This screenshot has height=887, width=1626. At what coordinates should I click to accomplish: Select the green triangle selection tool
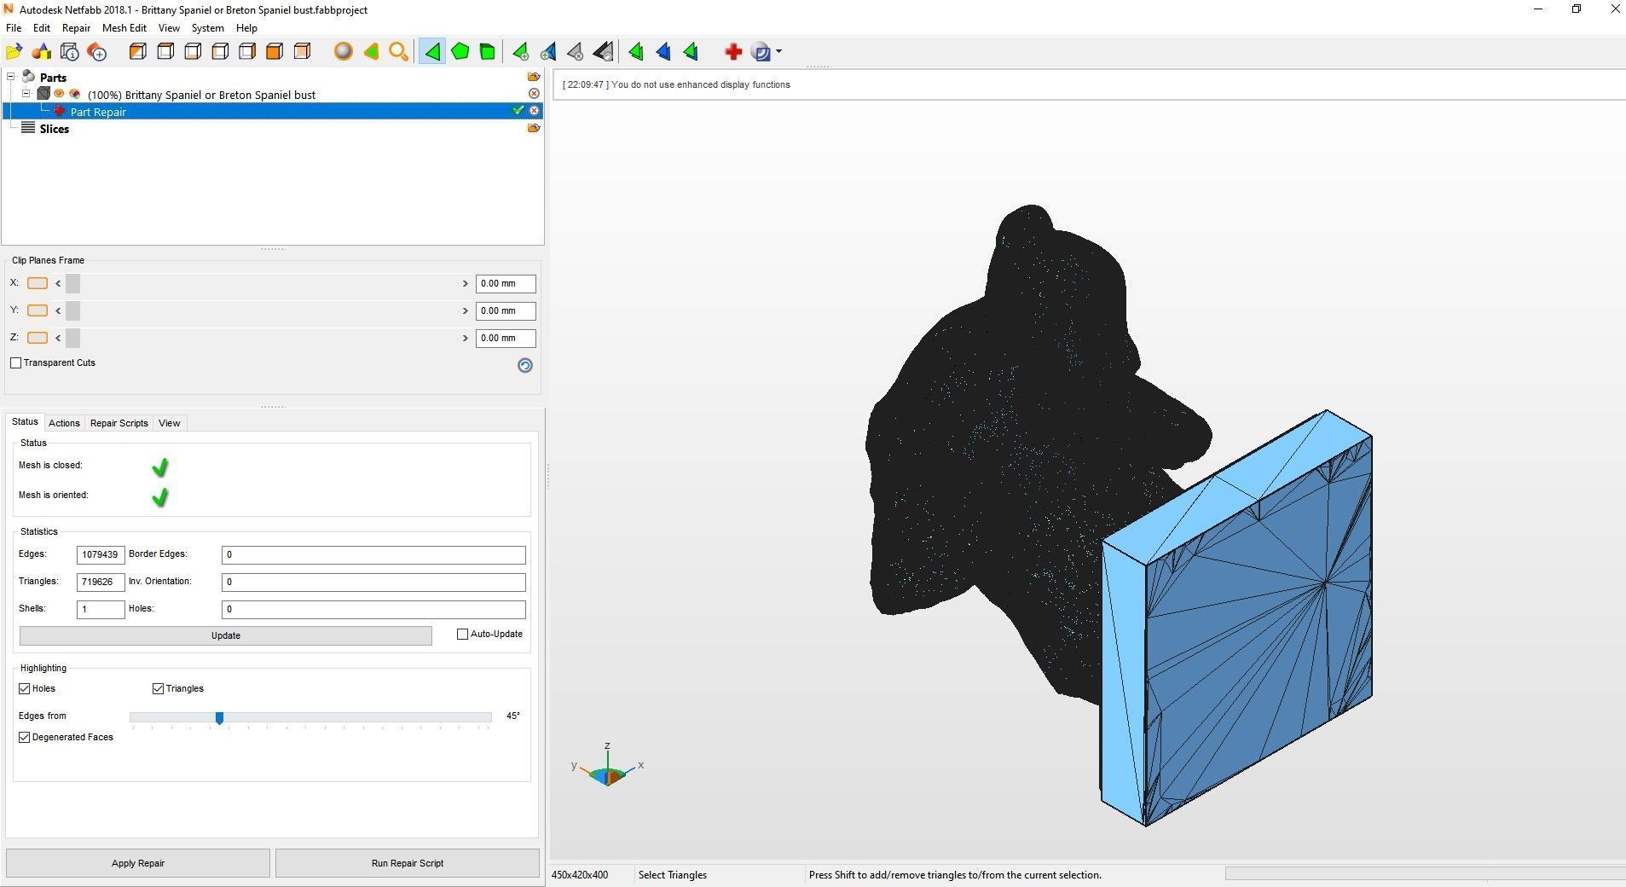[x=432, y=52]
